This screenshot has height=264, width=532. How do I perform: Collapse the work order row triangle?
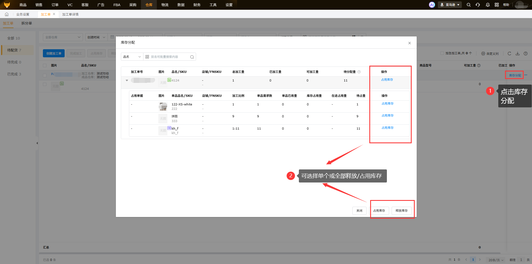pos(127,80)
